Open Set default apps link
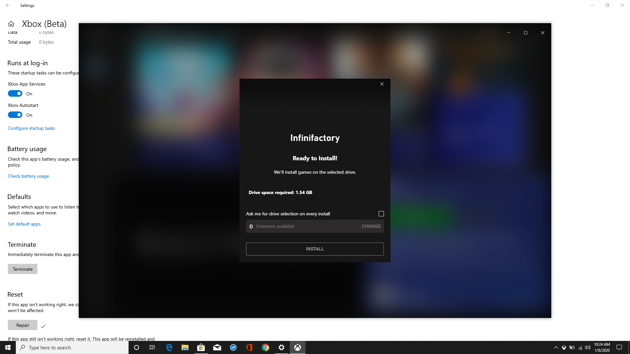 tap(24, 224)
